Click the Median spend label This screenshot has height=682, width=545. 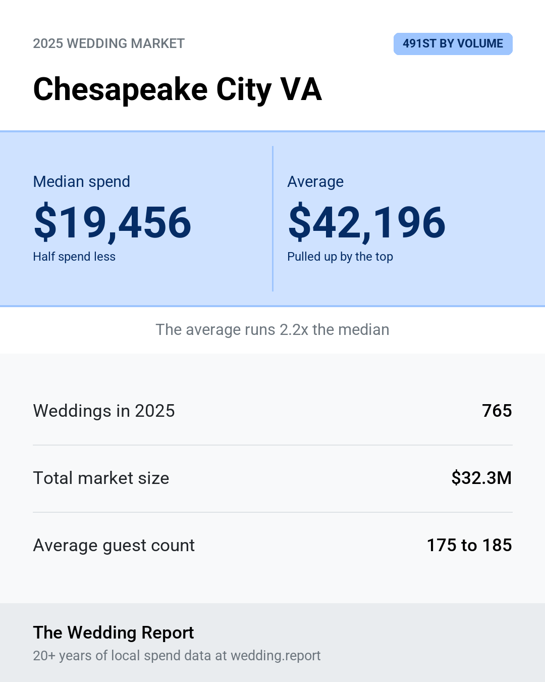pyautogui.click(x=82, y=181)
